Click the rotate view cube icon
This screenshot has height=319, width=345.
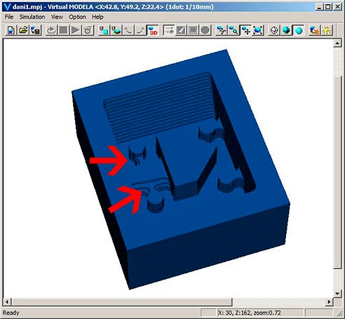click(221, 30)
